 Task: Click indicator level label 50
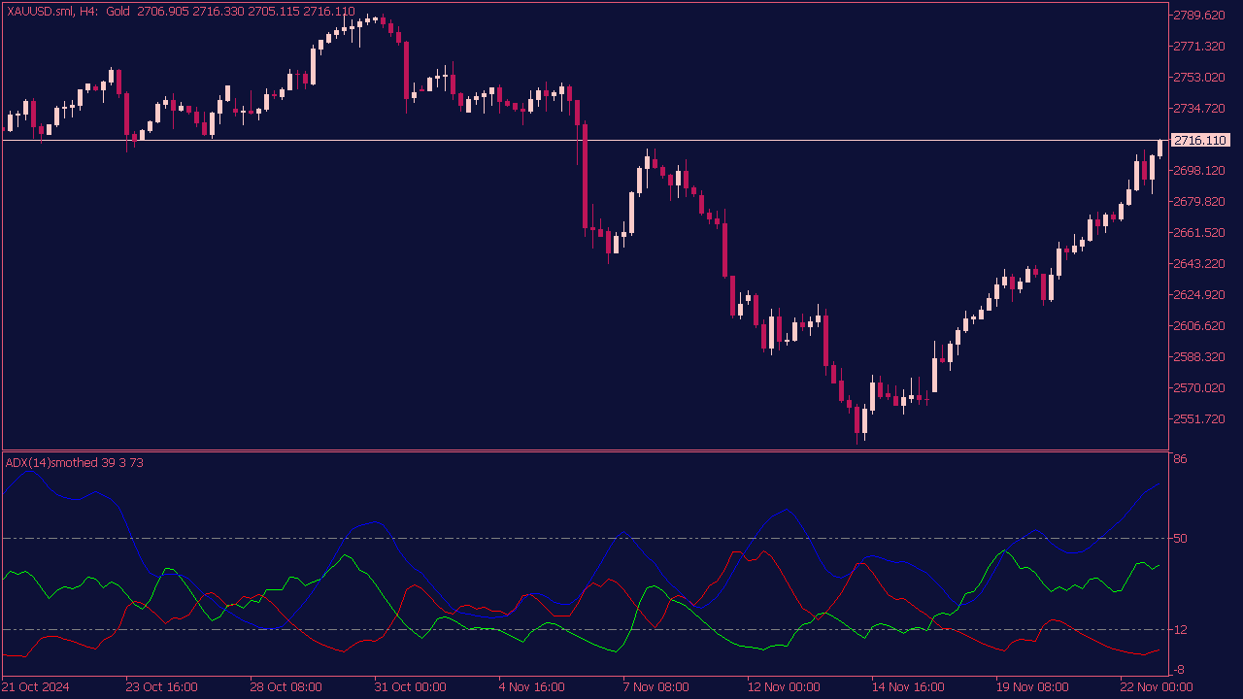click(1180, 539)
